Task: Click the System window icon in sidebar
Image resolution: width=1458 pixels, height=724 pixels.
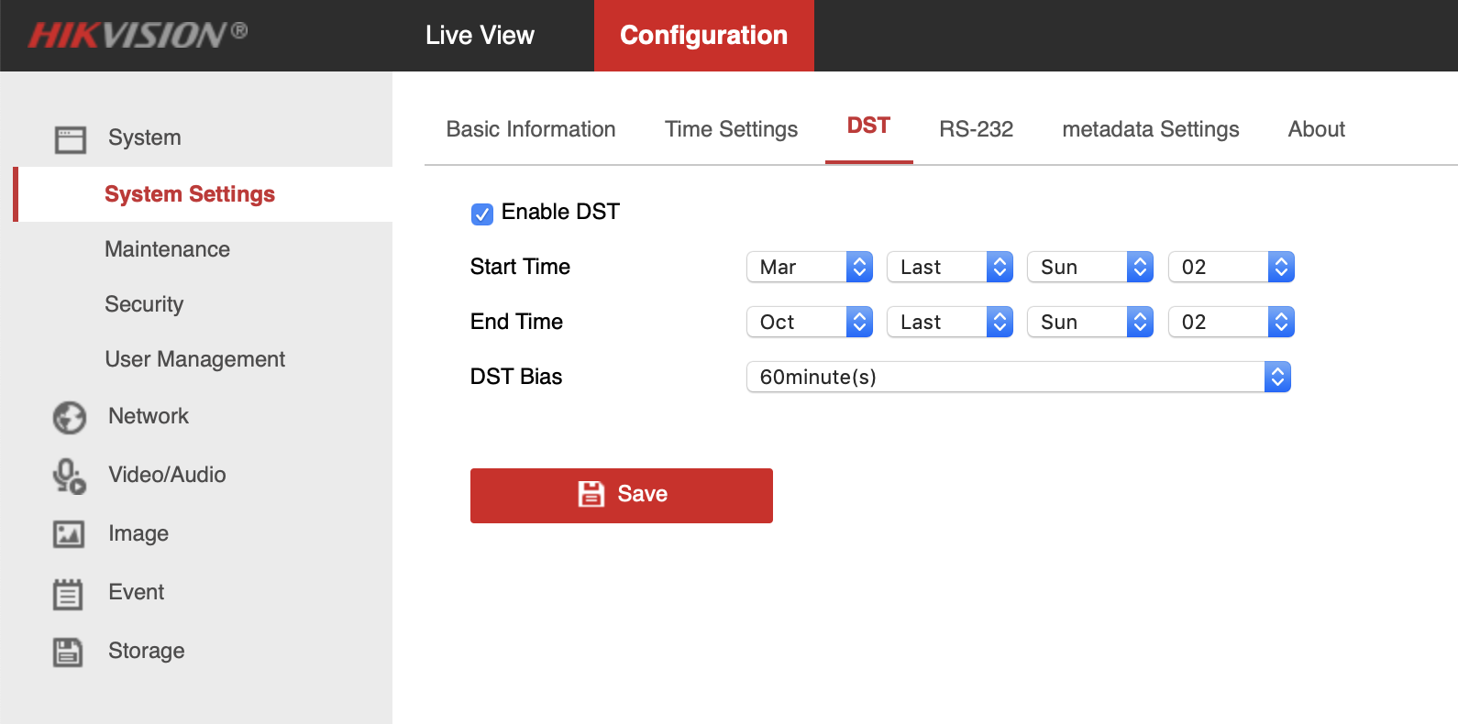Action: pyautogui.click(x=70, y=139)
